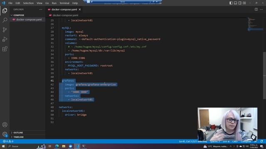
Task: Expand the OUTLINE section
Action: pos(27,132)
